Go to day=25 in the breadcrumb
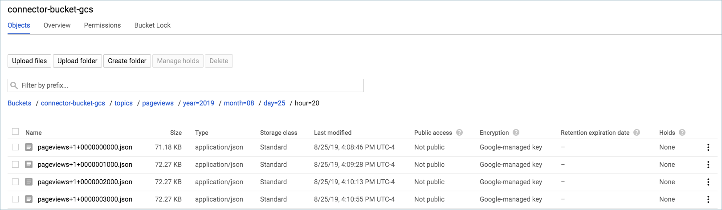722x210 pixels. click(x=274, y=103)
